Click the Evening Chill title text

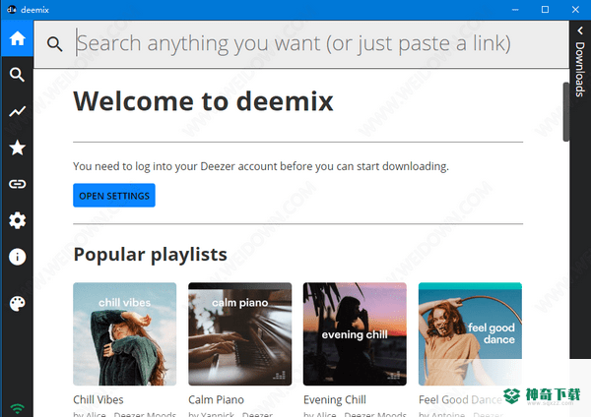[x=335, y=399]
